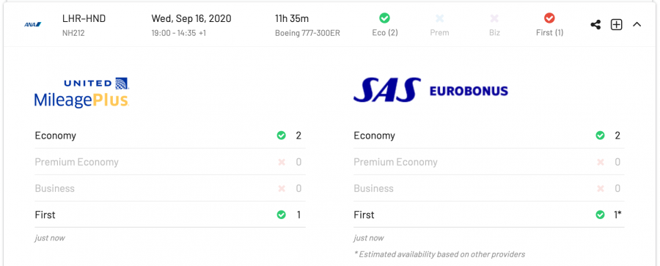Screen dimensions: 660x266
Task: Click the United Premium Economy red X
Action: click(281, 162)
